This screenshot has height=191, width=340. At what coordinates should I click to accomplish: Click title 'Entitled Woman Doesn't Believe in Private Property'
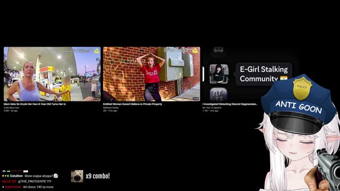click(132, 104)
